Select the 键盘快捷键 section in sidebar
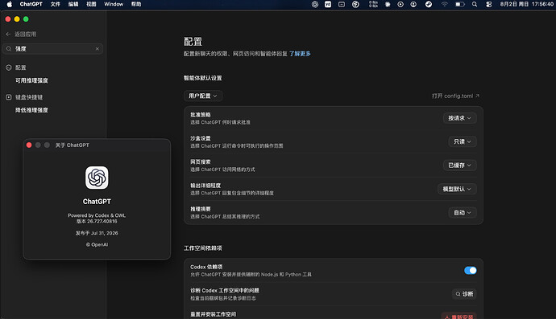The width and height of the screenshot is (556, 319). 29,97
